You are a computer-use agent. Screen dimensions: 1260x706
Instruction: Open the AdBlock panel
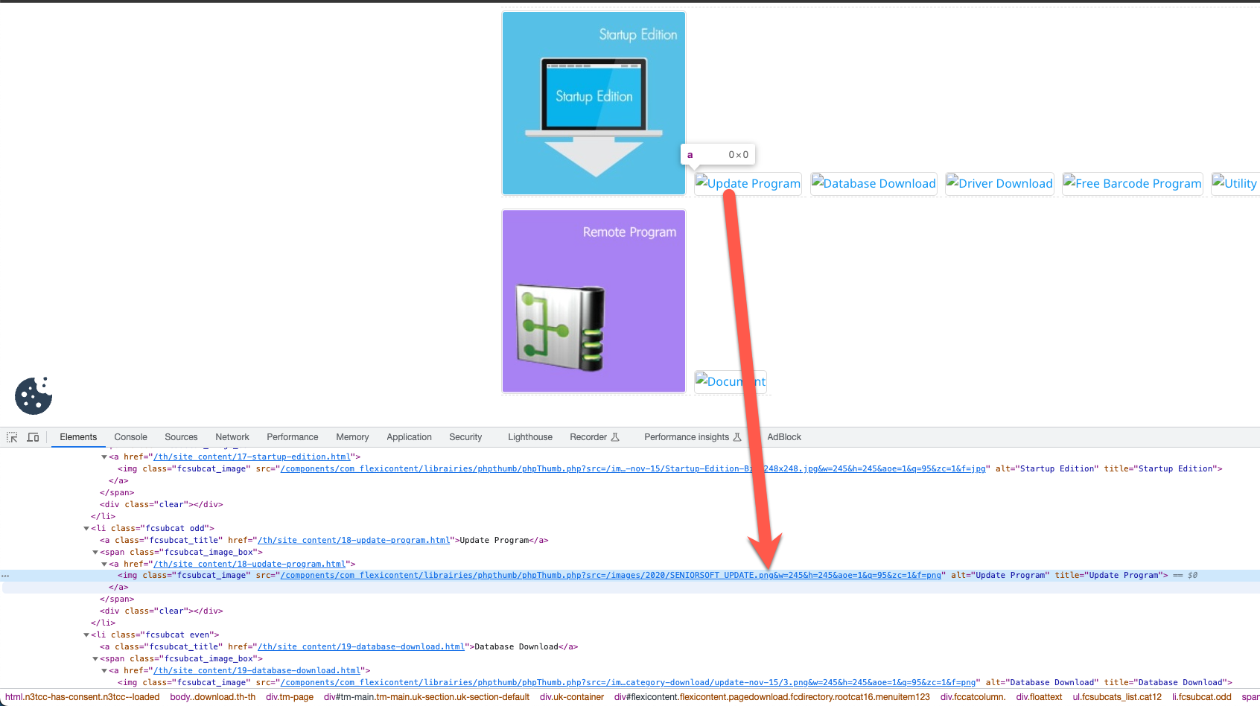click(x=783, y=437)
